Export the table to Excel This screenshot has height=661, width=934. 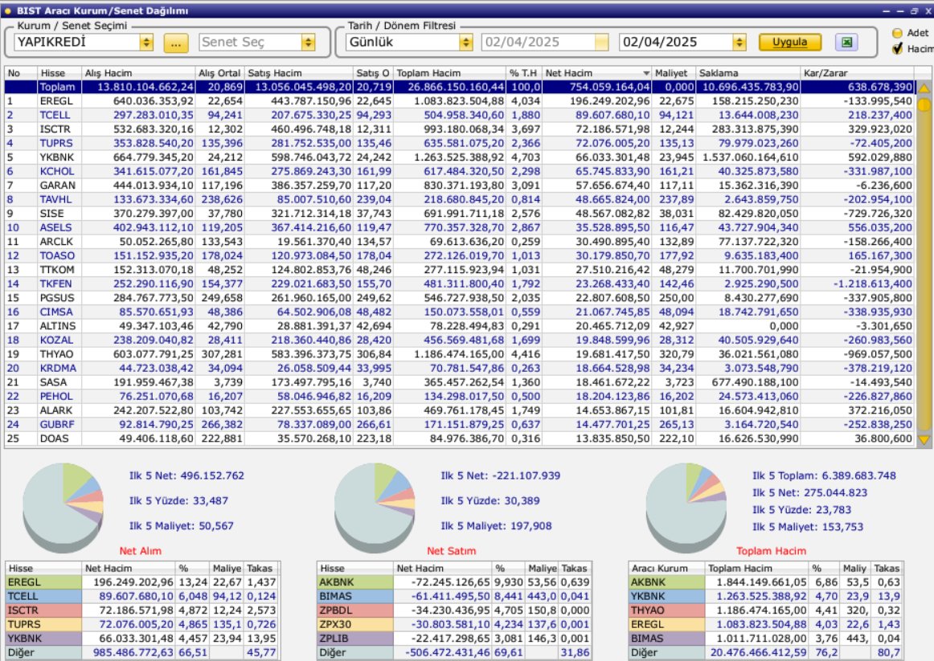(846, 43)
